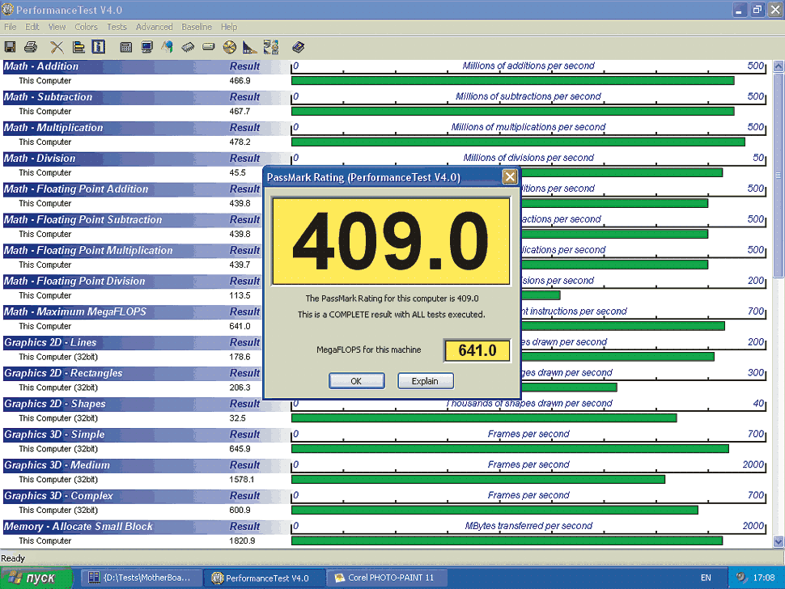Open the Advanced menu
The width and height of the screenshot is (785, 589).
click(x=155, y=27)
